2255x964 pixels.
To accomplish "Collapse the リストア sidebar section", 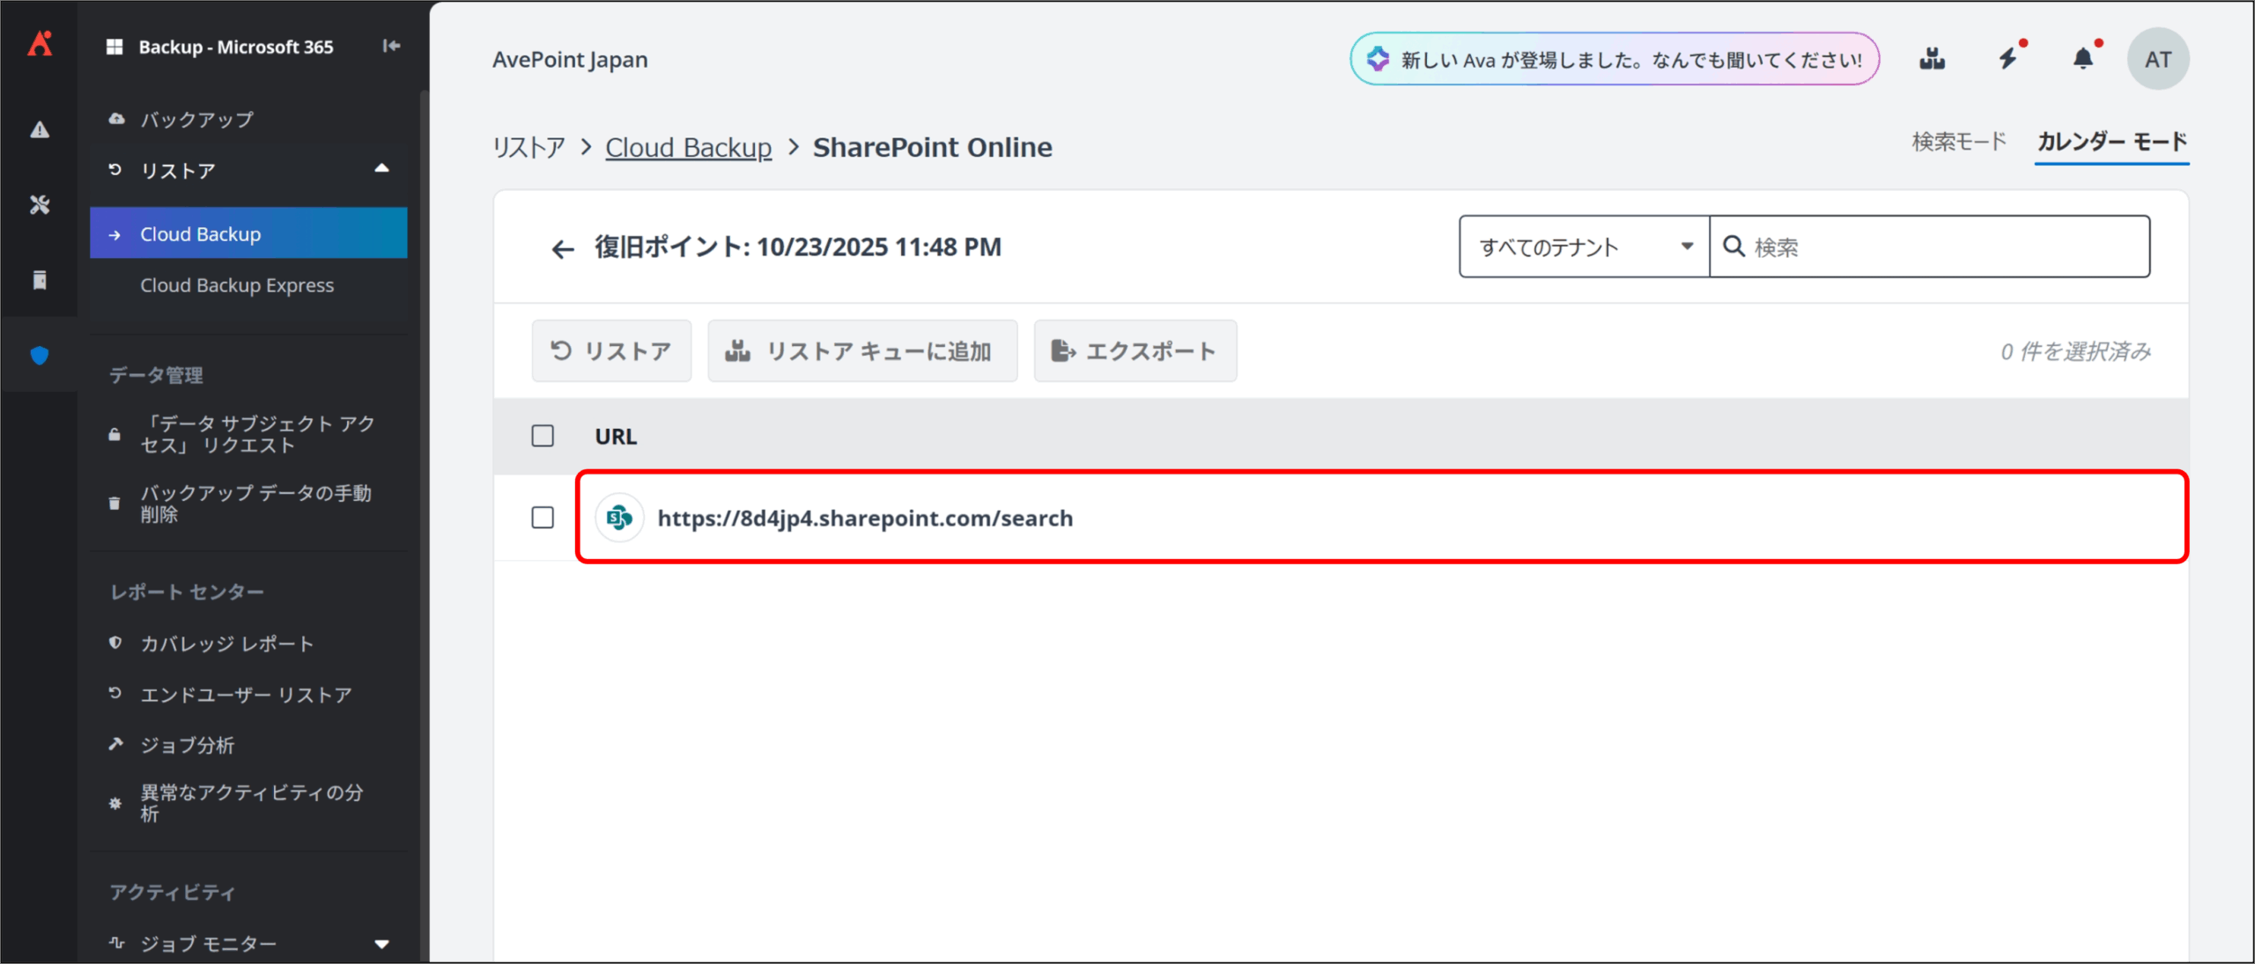I will [x=381, y=169].
